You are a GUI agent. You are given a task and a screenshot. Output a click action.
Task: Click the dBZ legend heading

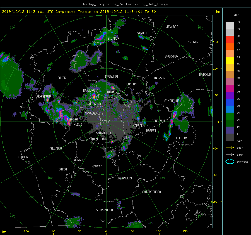(236, 15)
